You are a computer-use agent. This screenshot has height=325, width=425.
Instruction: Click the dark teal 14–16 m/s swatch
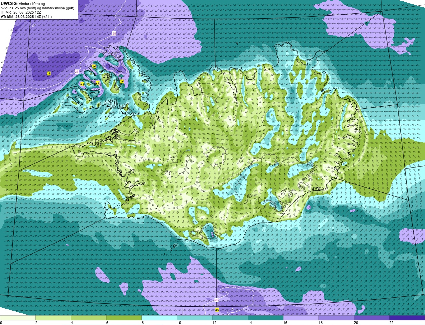click(266, 318)
